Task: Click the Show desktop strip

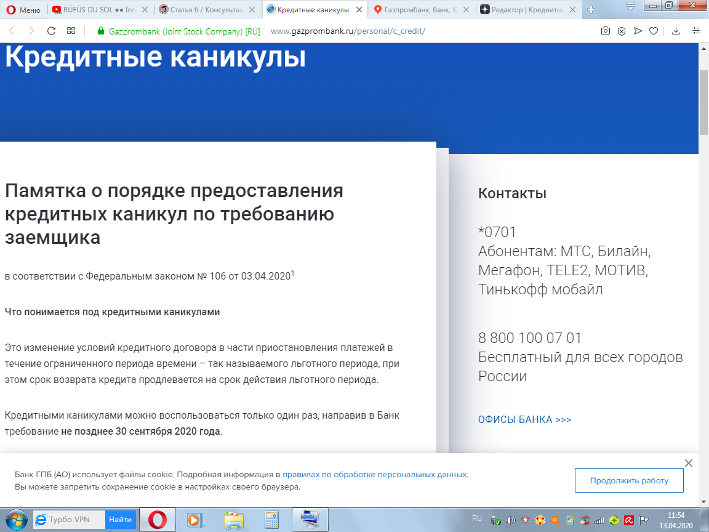Action: click(x=705, y=520)
